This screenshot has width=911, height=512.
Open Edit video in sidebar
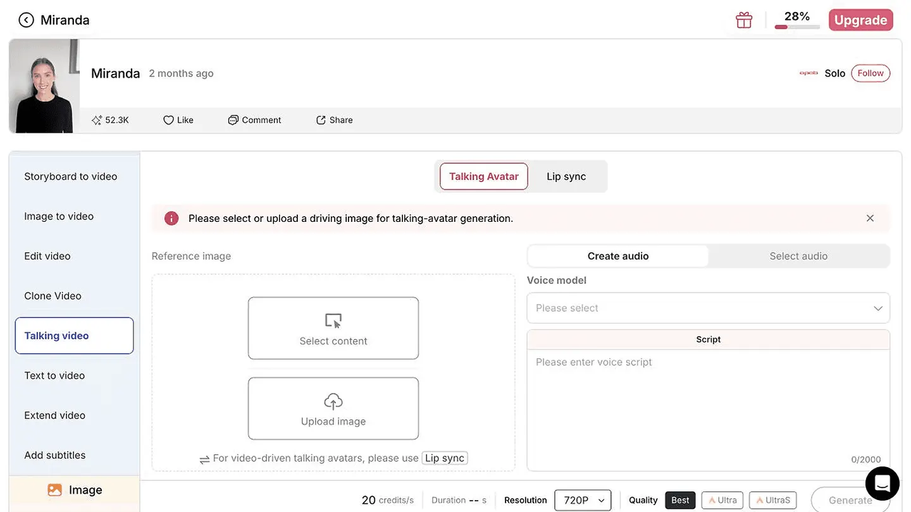(74, 256)
